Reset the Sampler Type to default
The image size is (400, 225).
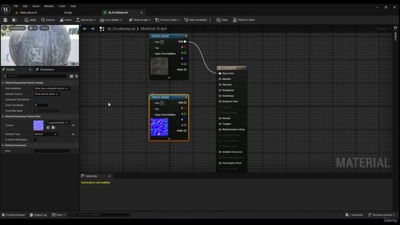pos(73,134)
